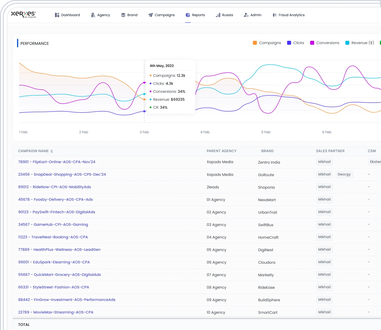Viewport: 381px width, 330px height.
Task: Toggle the Campaigns series in chart legend
Action: click(x=267, y=43)
